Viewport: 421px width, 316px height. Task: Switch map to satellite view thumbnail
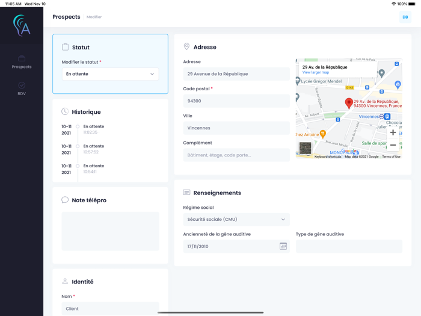(306, 147)
